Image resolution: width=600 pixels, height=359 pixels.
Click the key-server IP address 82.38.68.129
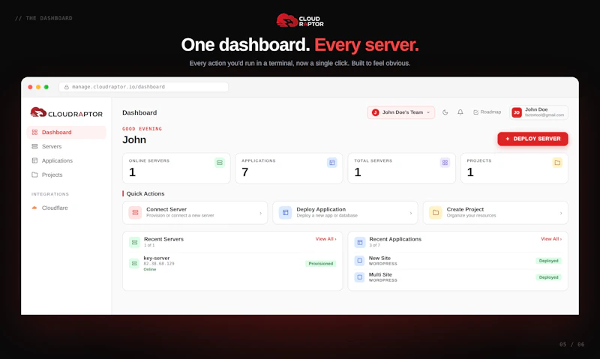point(159,264)
